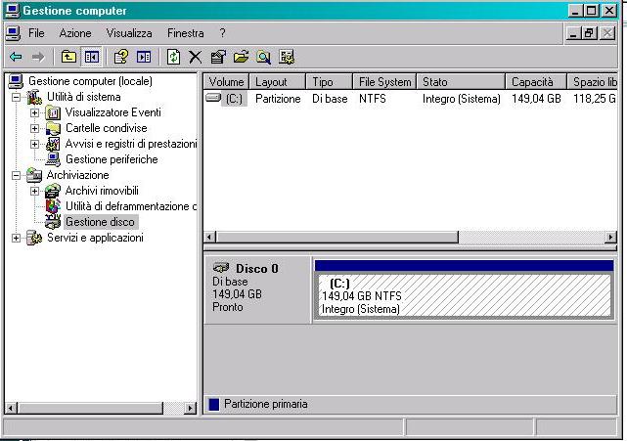
Task: Click the volume list horizontal scrollbar thumb
Action: pyautogui.click(x=337, y=237)
